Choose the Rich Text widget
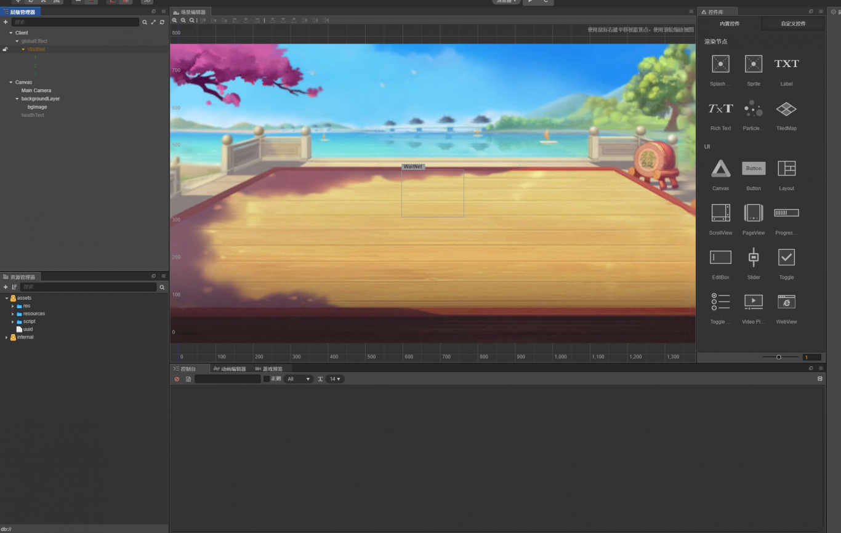This screenshot has width=841, height=533. pyautogui.click(x=720, y=109)
